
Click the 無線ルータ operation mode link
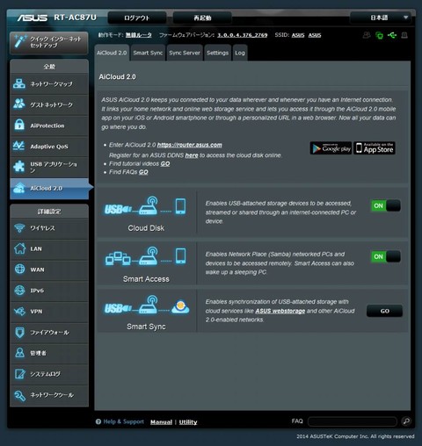[139, 35]
